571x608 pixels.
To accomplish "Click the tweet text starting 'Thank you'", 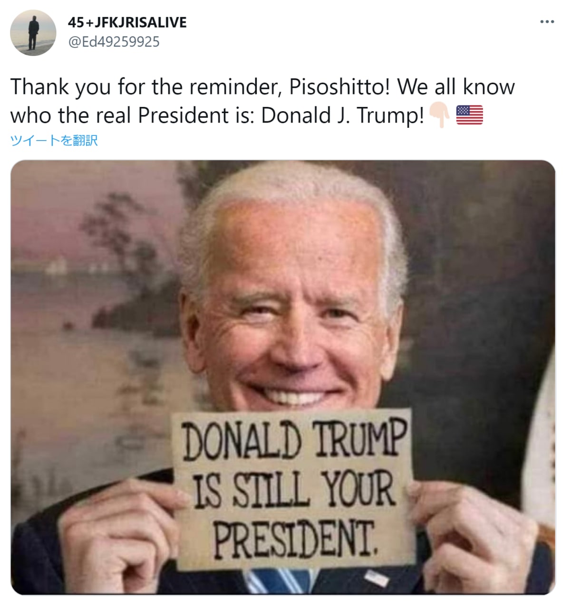I will [262, 101].
